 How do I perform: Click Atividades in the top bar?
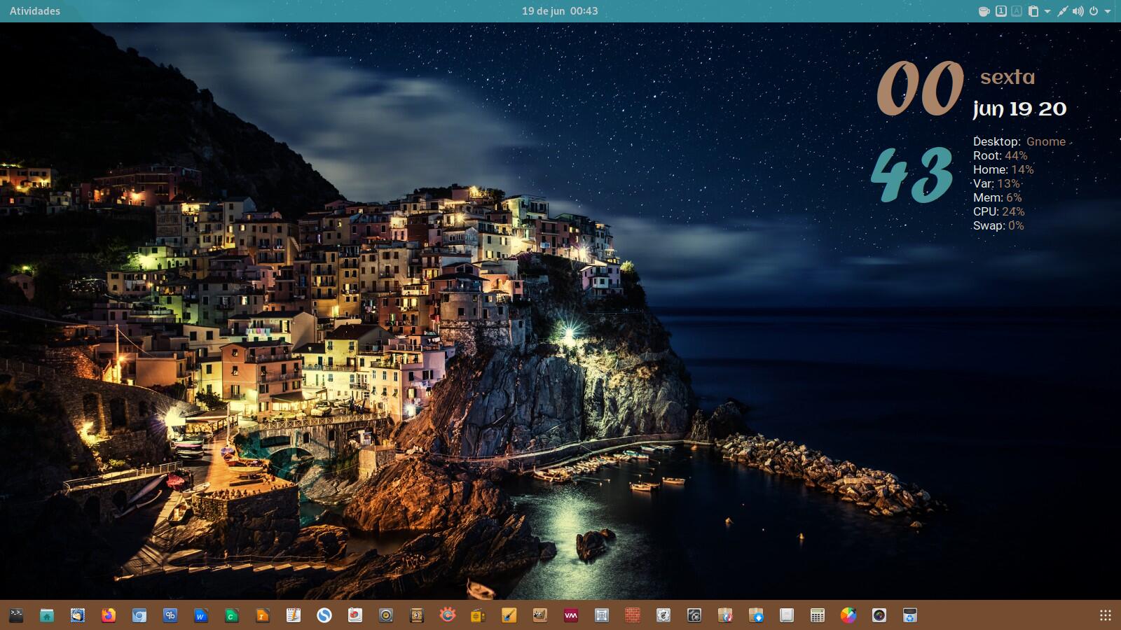35,11
